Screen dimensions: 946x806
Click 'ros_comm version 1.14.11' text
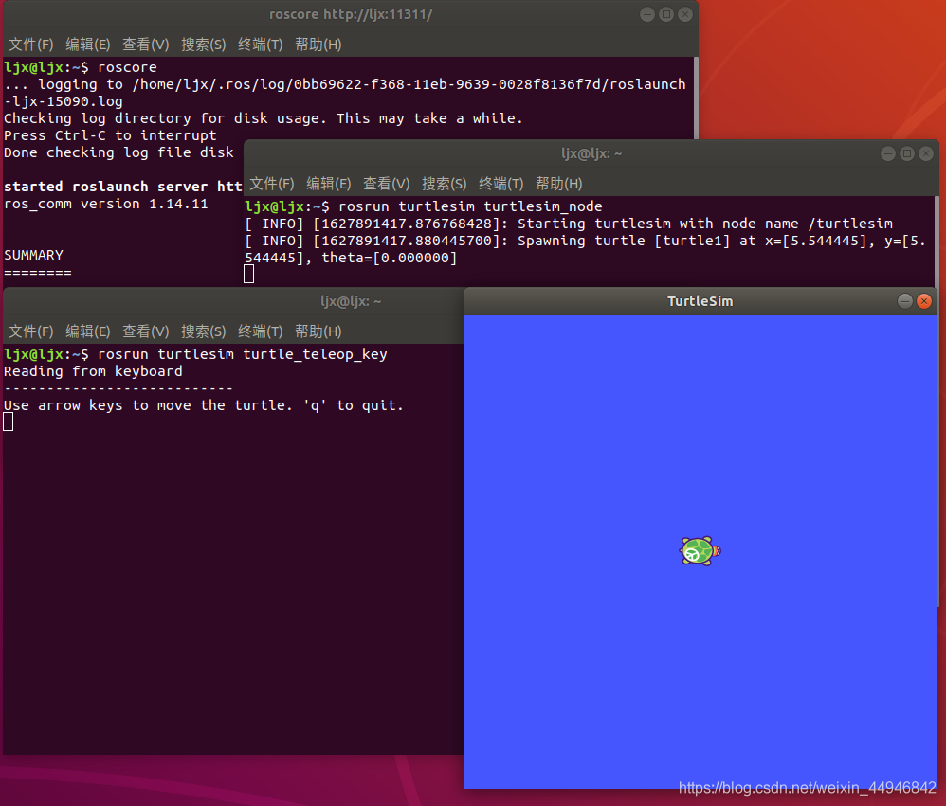106,204
